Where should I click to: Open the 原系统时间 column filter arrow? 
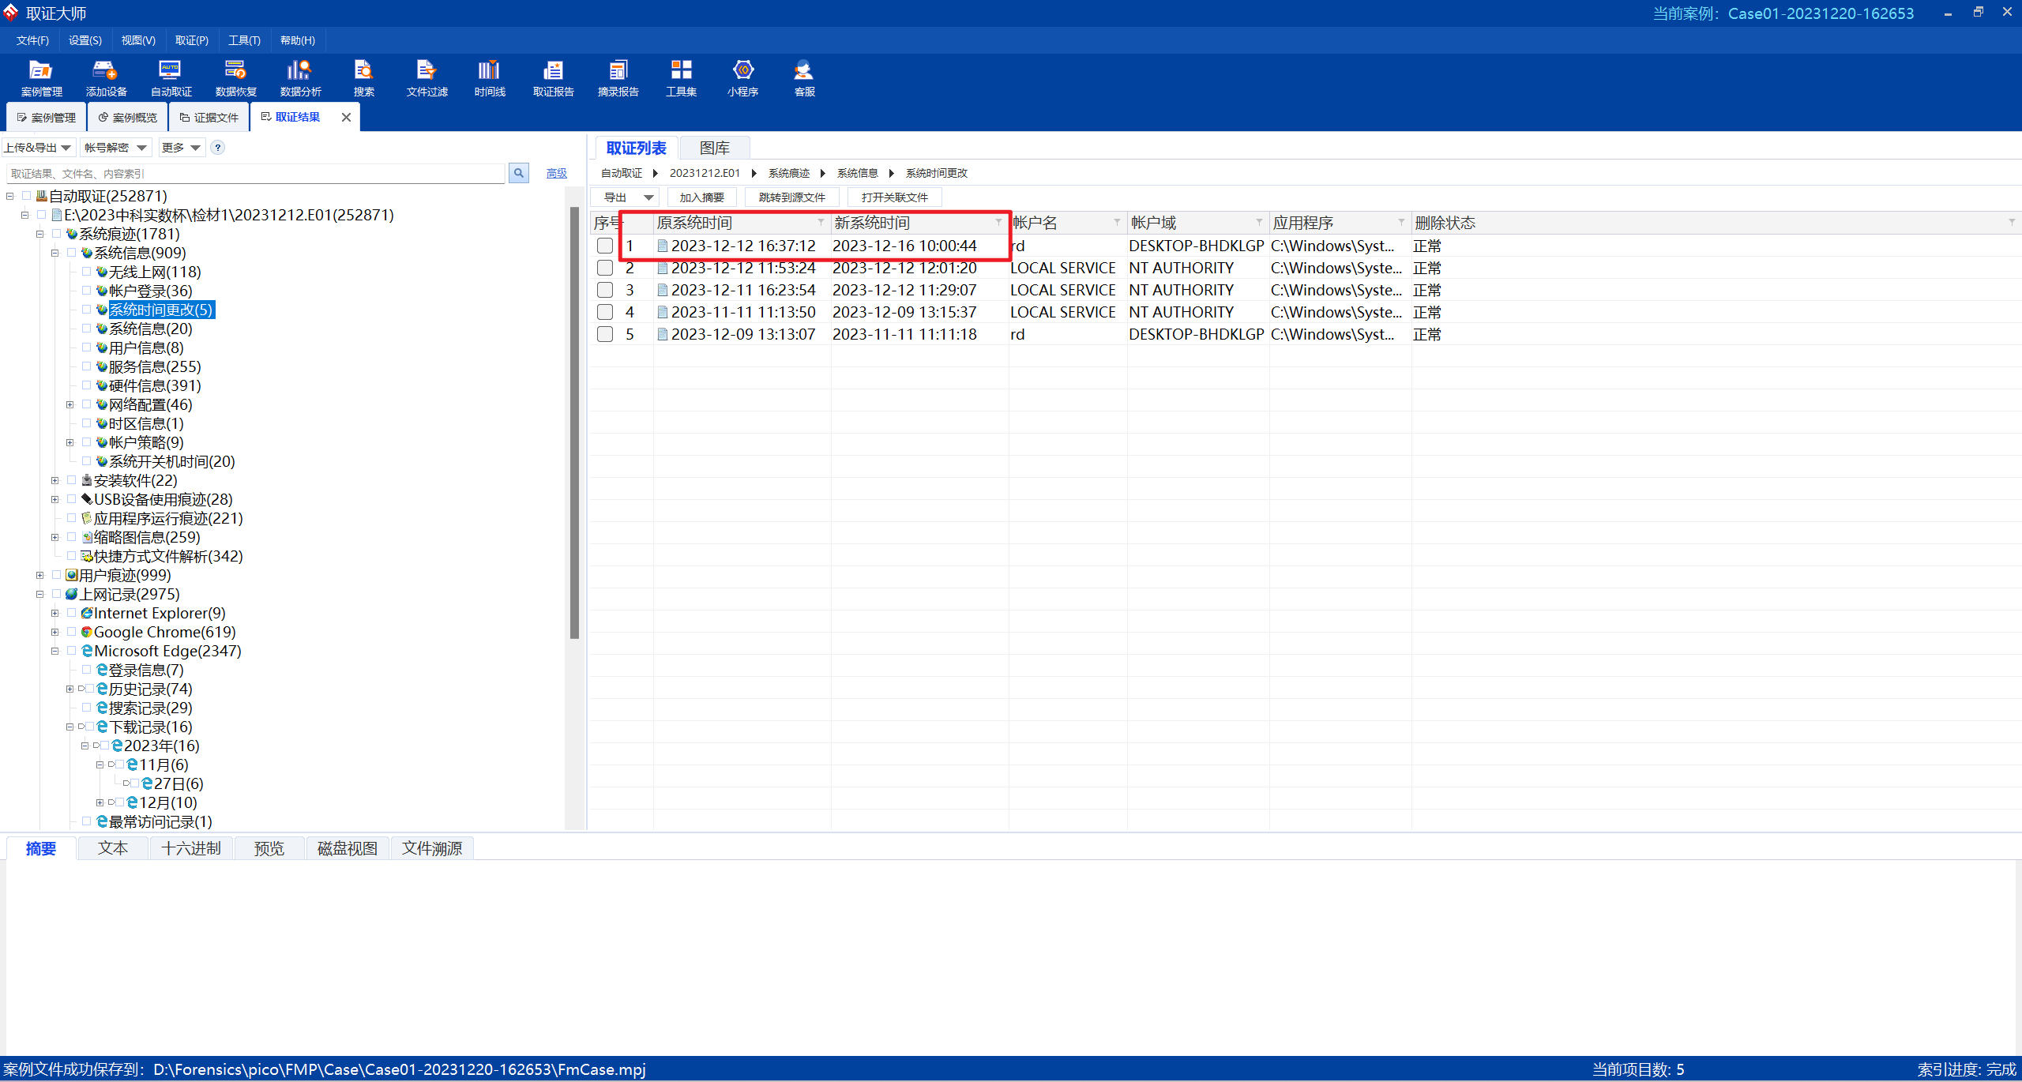[x=821, y=222]
